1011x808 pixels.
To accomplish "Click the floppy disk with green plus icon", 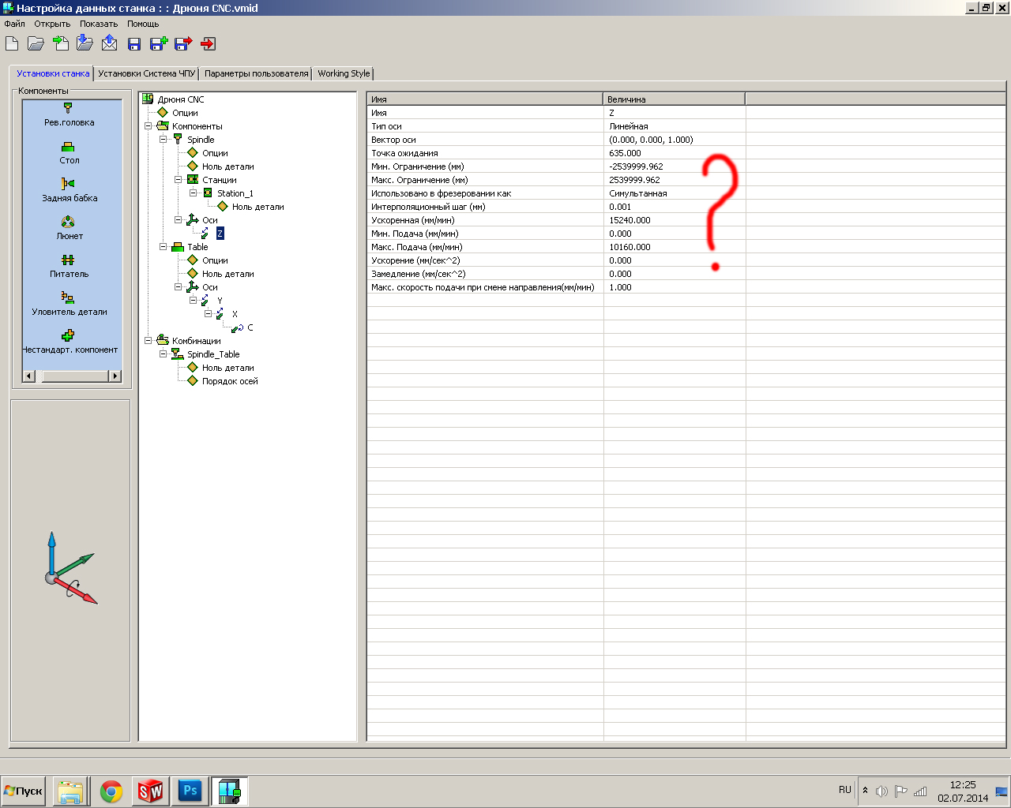I will coord(159,43).
